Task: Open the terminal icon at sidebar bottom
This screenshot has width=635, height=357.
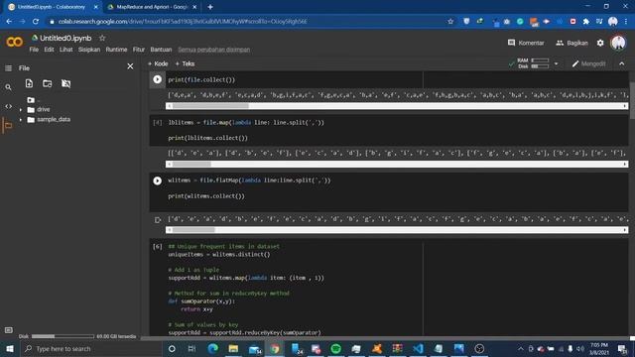Action: [8, 330]
